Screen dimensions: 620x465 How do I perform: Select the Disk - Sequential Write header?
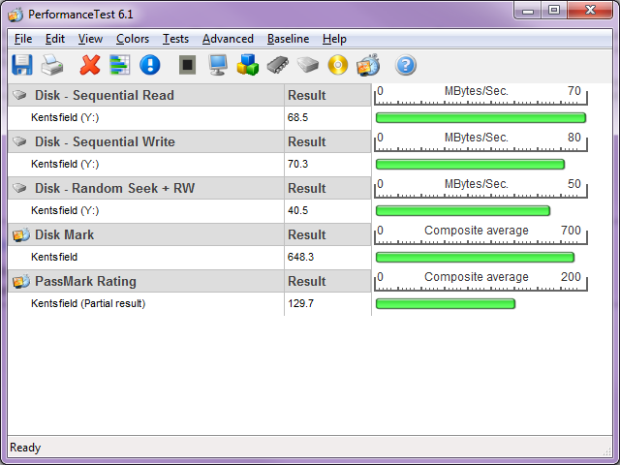[146, 141]
